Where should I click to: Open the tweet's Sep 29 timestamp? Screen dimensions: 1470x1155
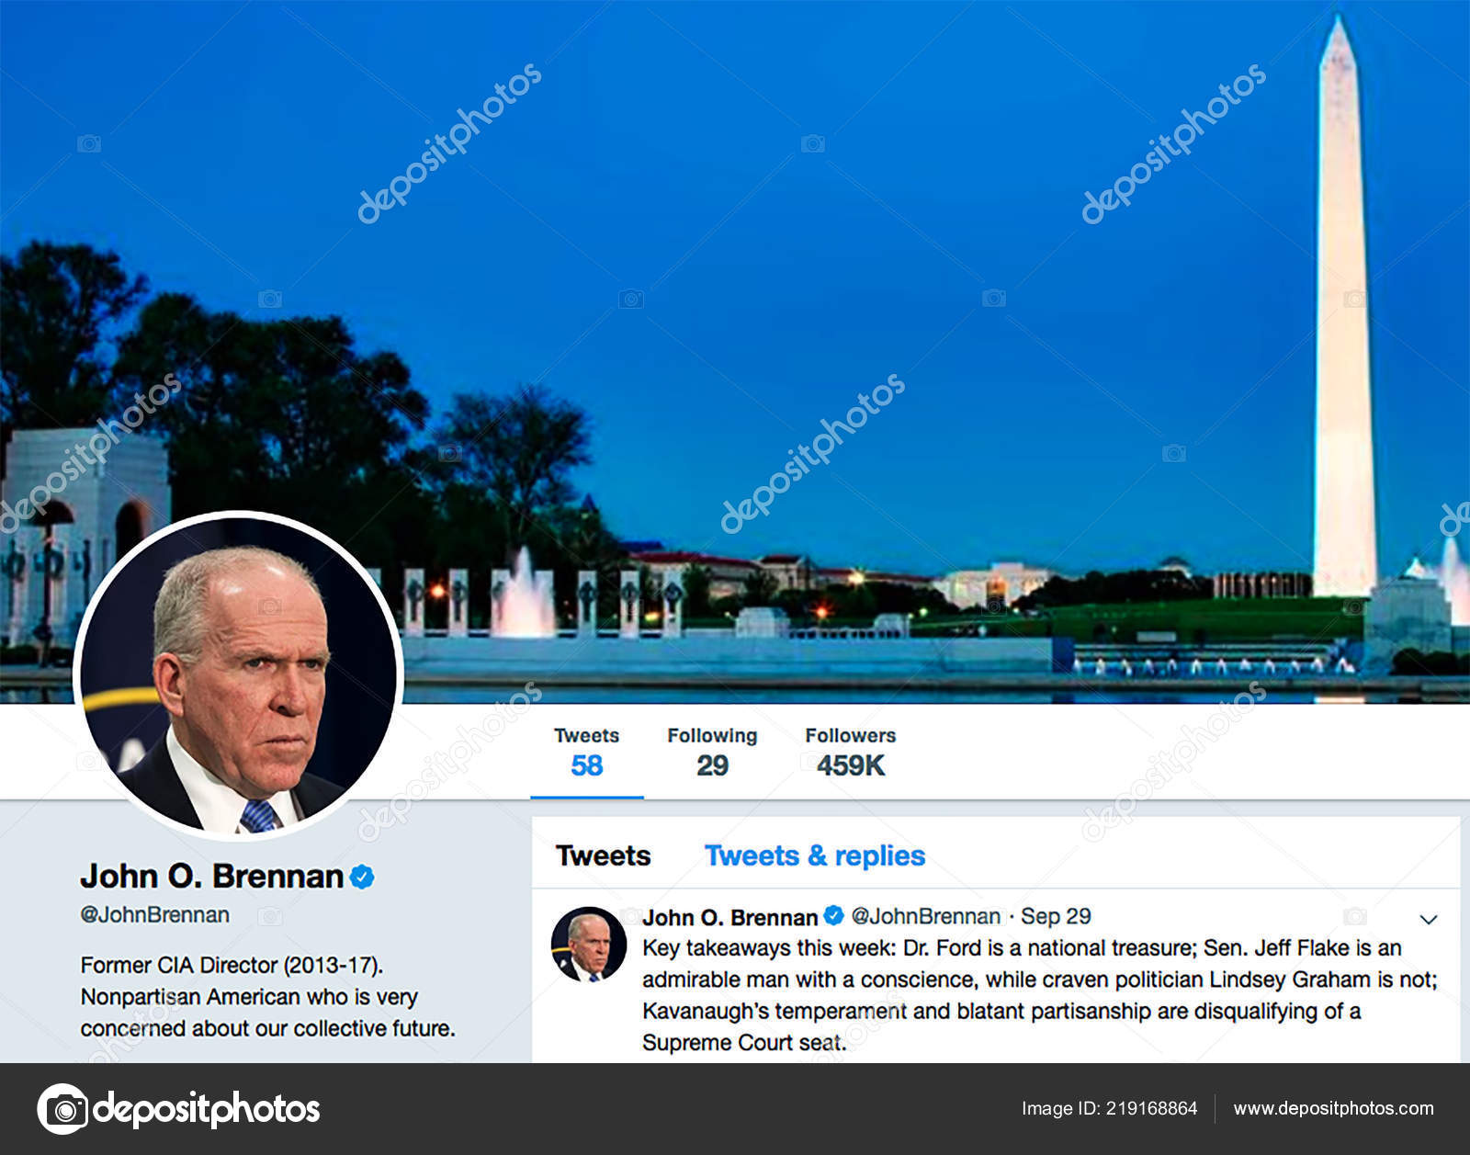1056,916
